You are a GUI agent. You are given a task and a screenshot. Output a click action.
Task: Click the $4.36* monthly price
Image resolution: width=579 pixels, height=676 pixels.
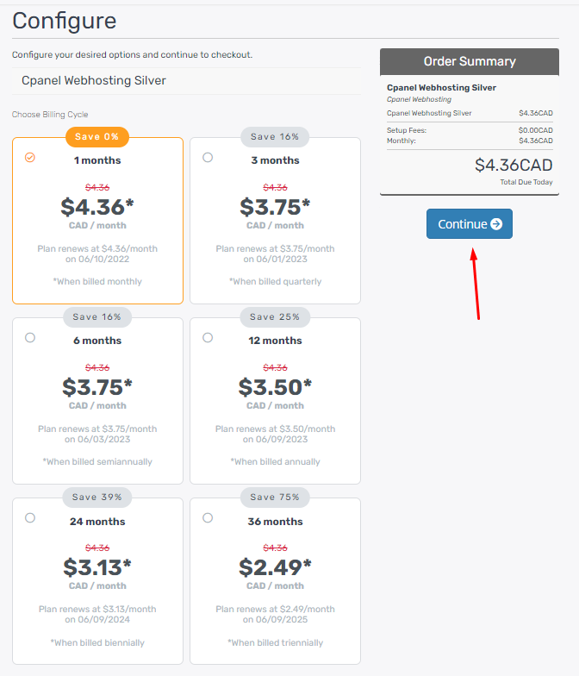point(97,207)
